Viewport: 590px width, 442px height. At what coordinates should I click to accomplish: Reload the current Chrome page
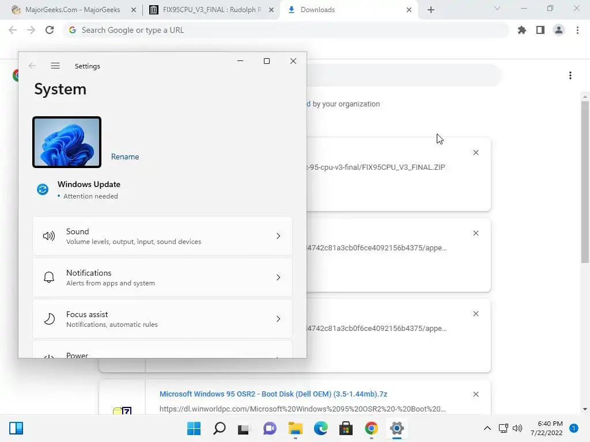coord(50,30)
